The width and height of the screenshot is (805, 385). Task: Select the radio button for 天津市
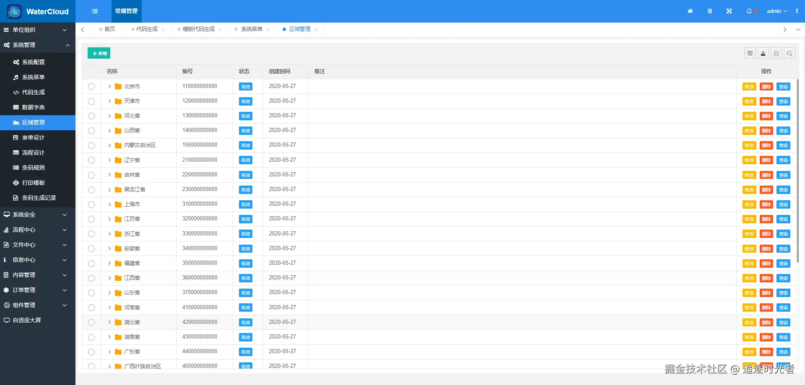(91, 101)
